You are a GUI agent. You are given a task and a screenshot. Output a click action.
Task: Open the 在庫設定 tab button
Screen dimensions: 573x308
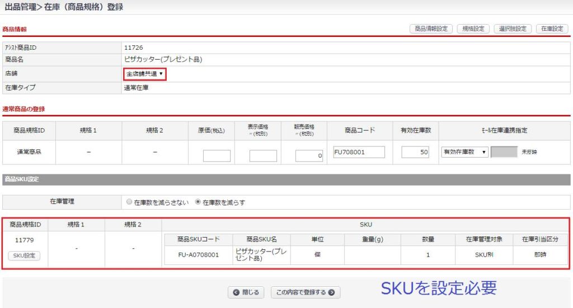tap(552, 29)
